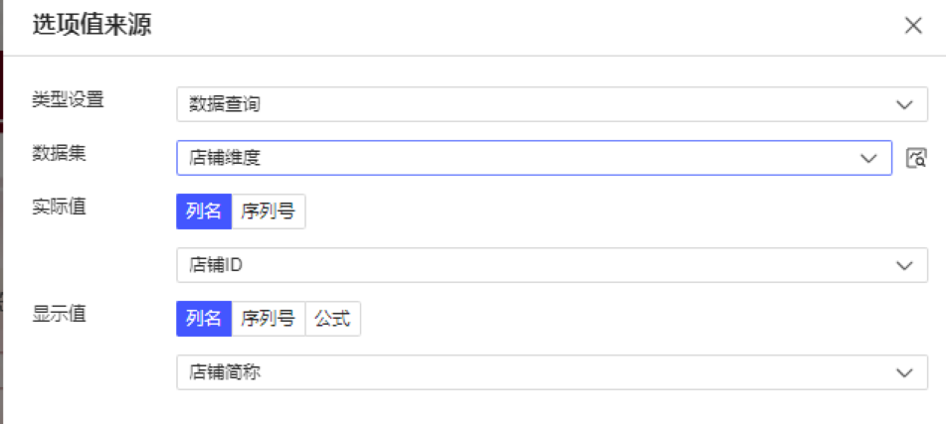Expand the 类型设置 dropdown arrow
Screen dimensions: 946x424
(x=904, y=105)
